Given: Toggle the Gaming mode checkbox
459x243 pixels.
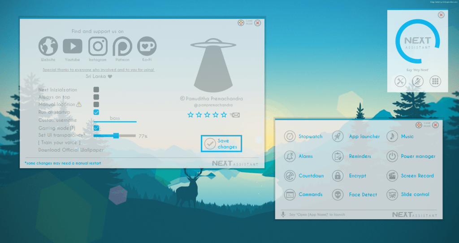Looking at the screenshot, I should (x=96, y=128).
